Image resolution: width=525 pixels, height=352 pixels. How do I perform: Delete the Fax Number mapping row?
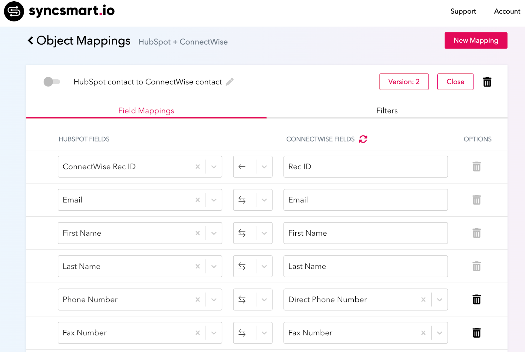476,333
